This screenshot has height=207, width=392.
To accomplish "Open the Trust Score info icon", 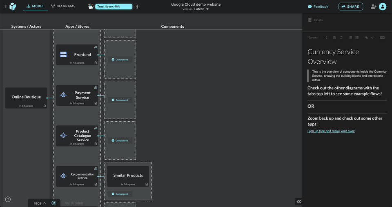I will coord(137,7).
